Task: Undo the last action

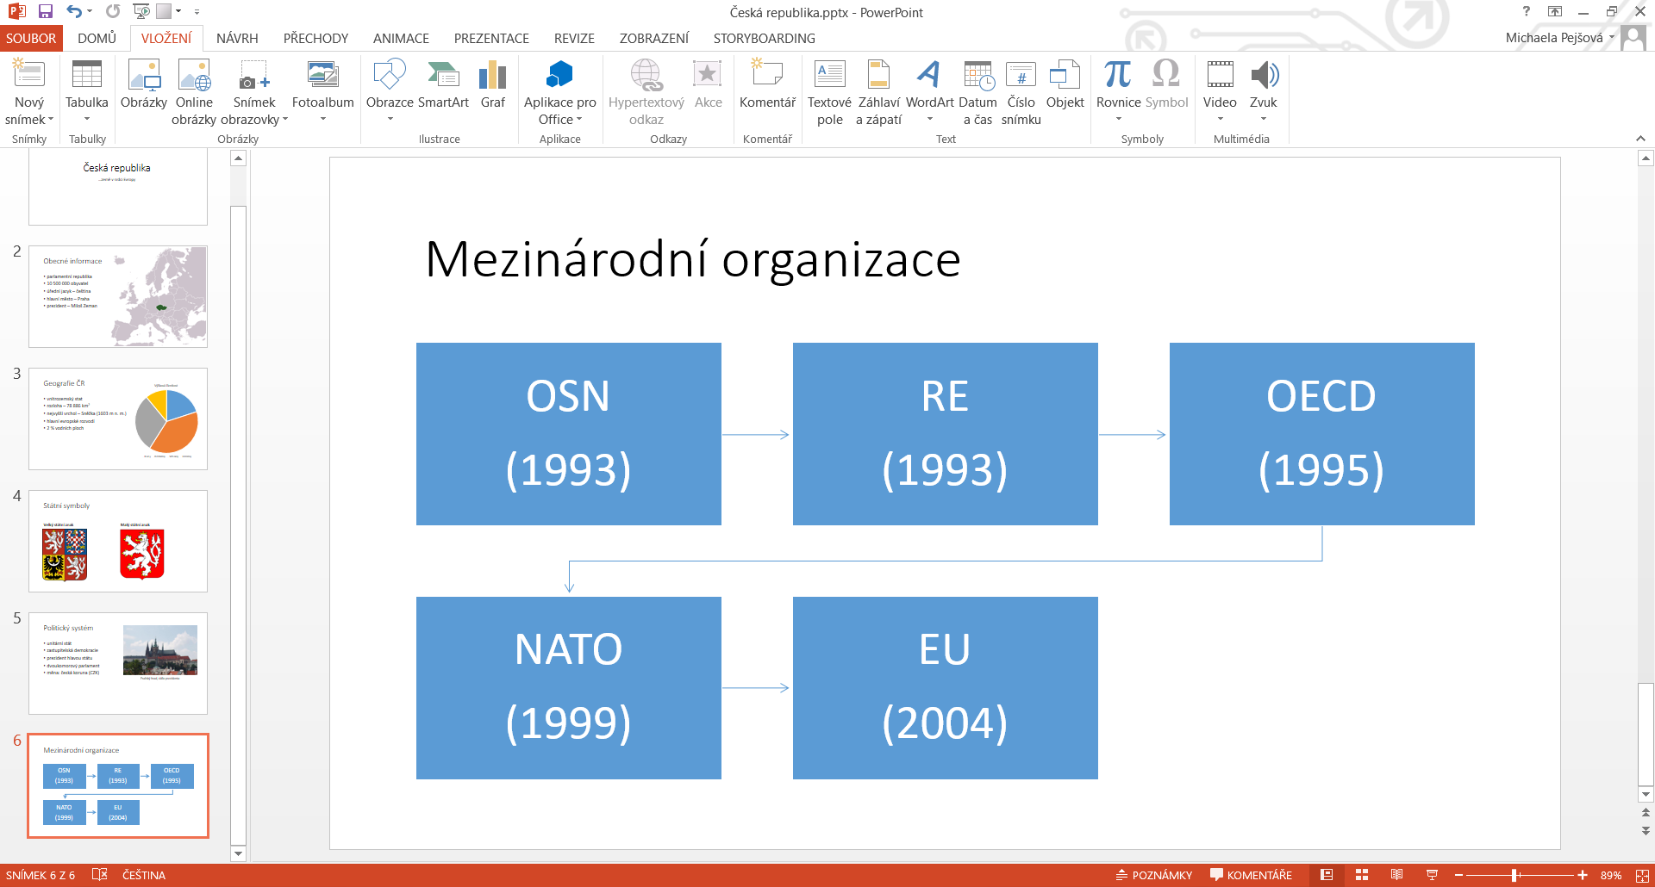Action: click(74, 12)
